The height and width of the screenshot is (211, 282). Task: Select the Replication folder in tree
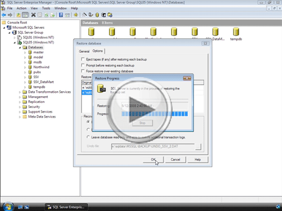[x=36, y=102]
